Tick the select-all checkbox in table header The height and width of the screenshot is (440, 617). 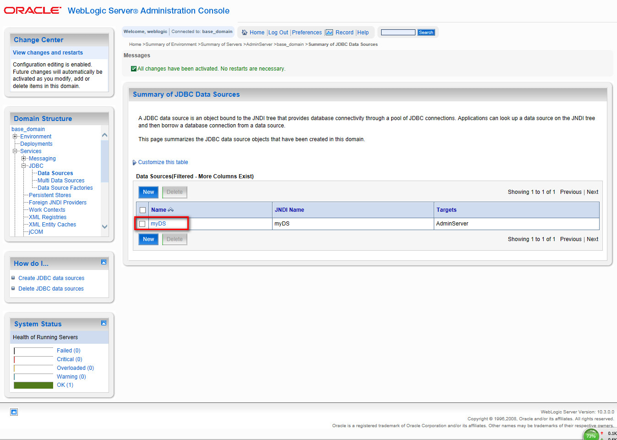point(142,210)
